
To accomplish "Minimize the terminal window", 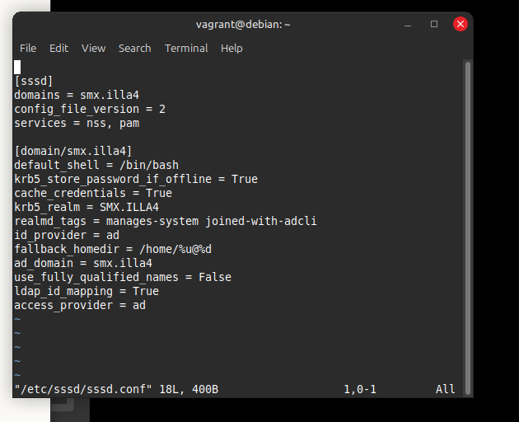I will pyautogui.click(x=409, y=24).
